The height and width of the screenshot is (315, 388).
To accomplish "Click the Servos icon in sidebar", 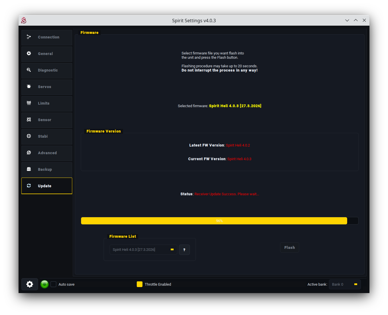I will [x=29, y=87].
